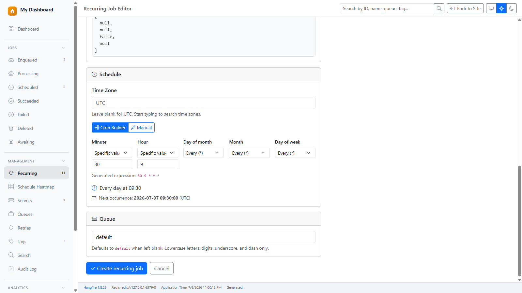Screen dimensions: 522x293
Task: Open the Awaiting hourglass icon
Action: (x=11, y=142)
